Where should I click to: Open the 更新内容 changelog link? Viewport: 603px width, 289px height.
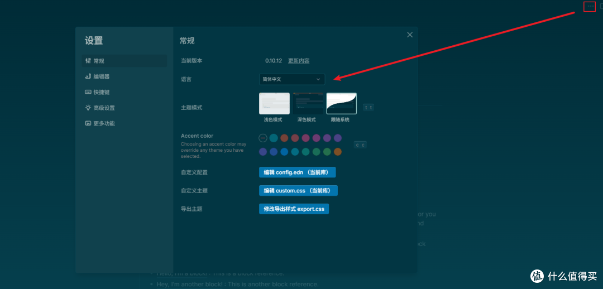coord(299,61)
